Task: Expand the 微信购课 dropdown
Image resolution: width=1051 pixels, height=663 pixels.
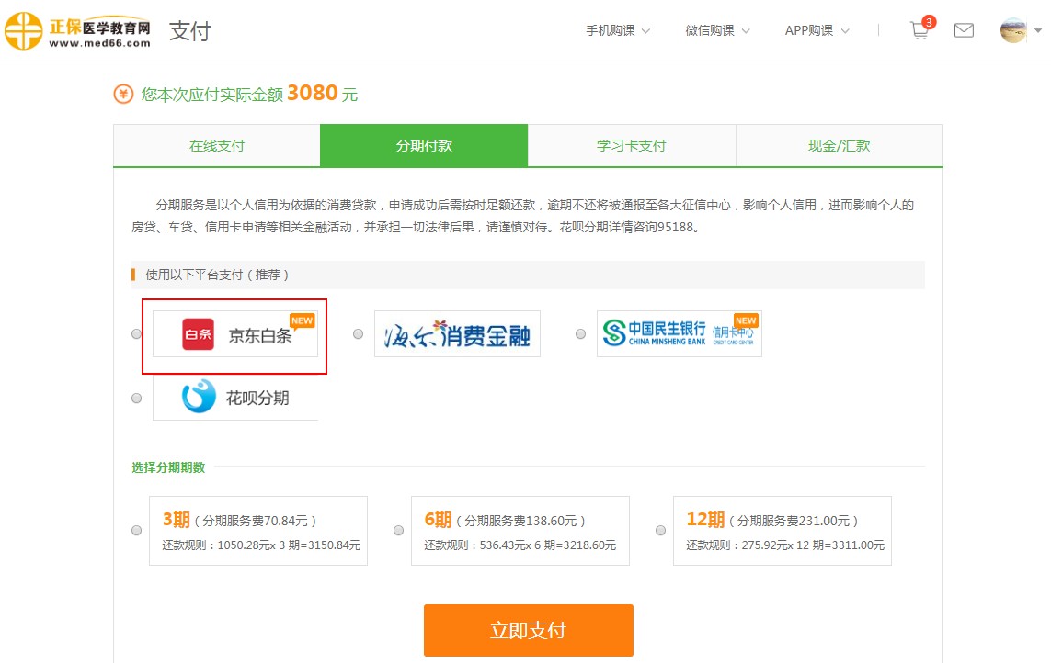Action: click(x=717, y=30)
